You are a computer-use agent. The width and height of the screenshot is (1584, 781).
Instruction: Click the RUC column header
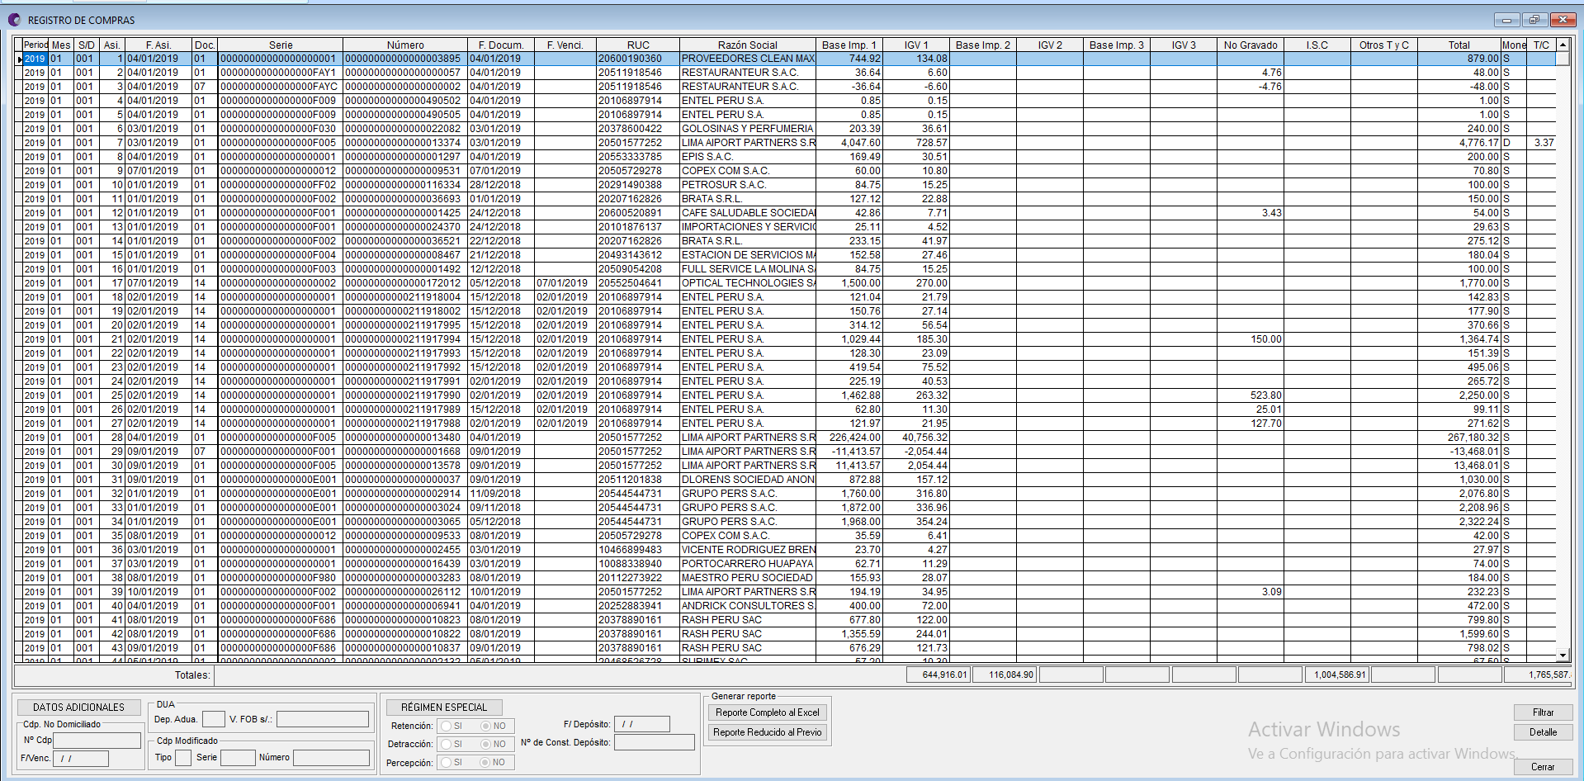(638, 45)
